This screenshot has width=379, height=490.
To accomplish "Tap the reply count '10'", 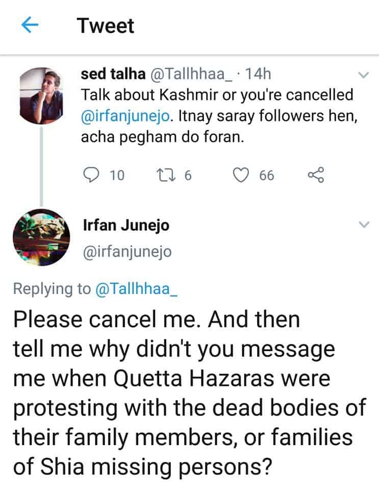I will click(x=117, y=176).
